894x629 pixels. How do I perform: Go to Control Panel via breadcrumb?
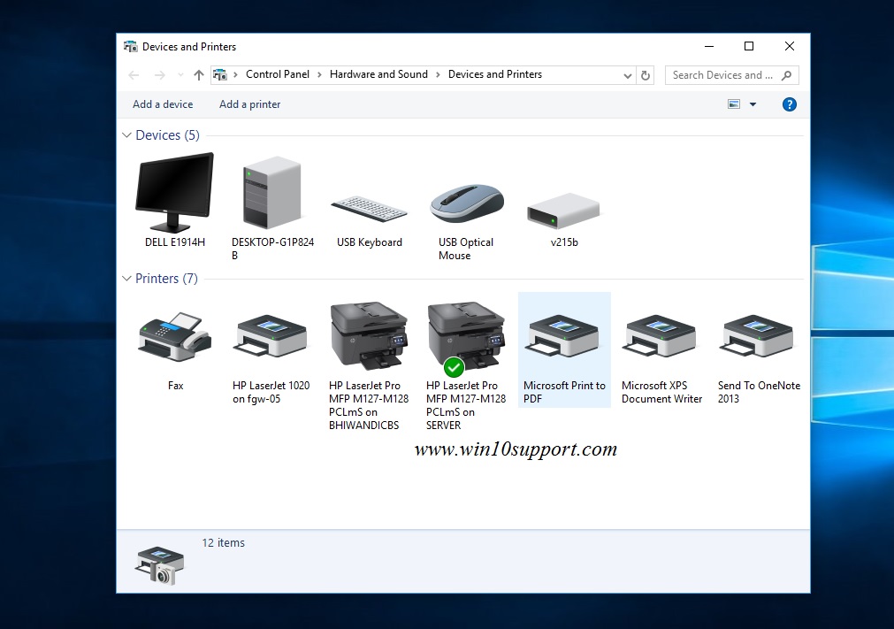[278, 74]
